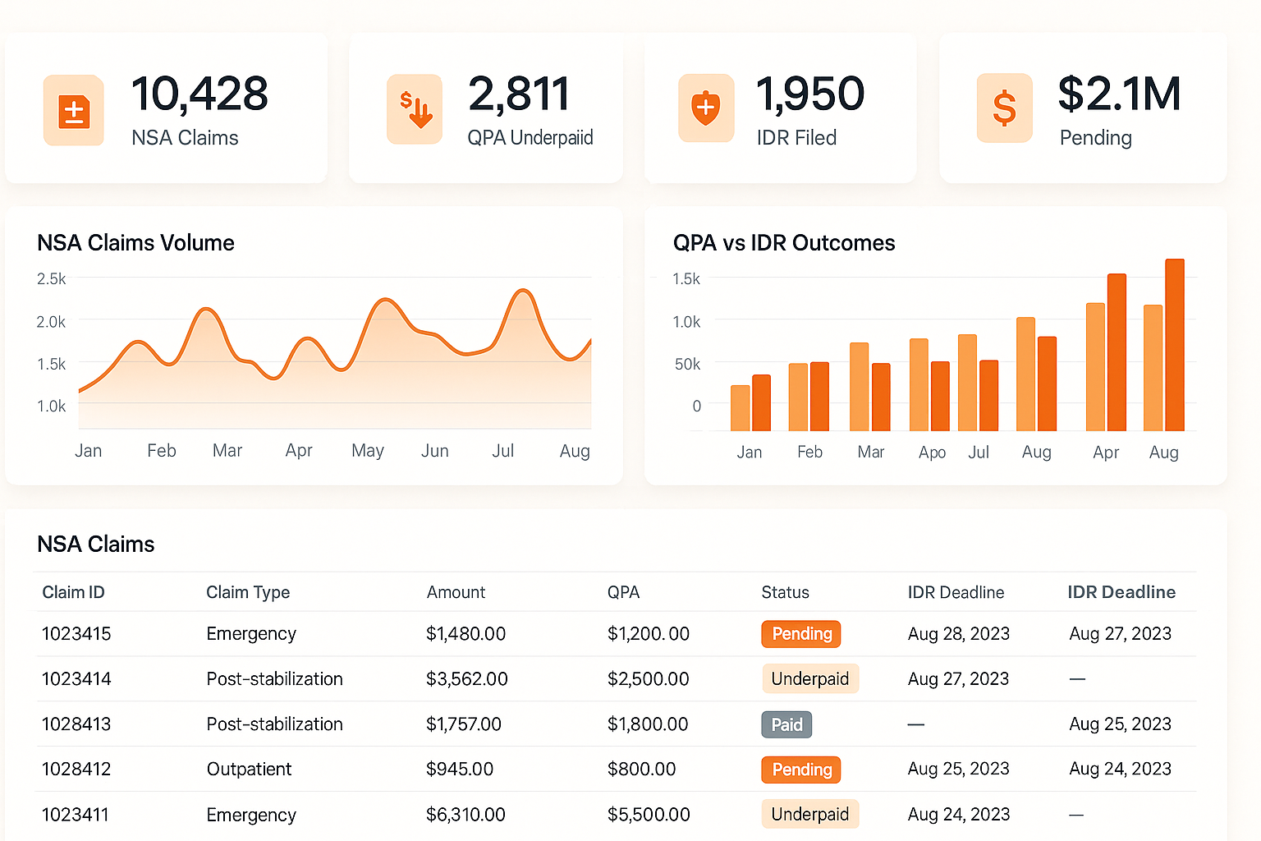1261x841 pixels.
Task: Click the Pending status badge for claim 1023415
Action: 800,634
